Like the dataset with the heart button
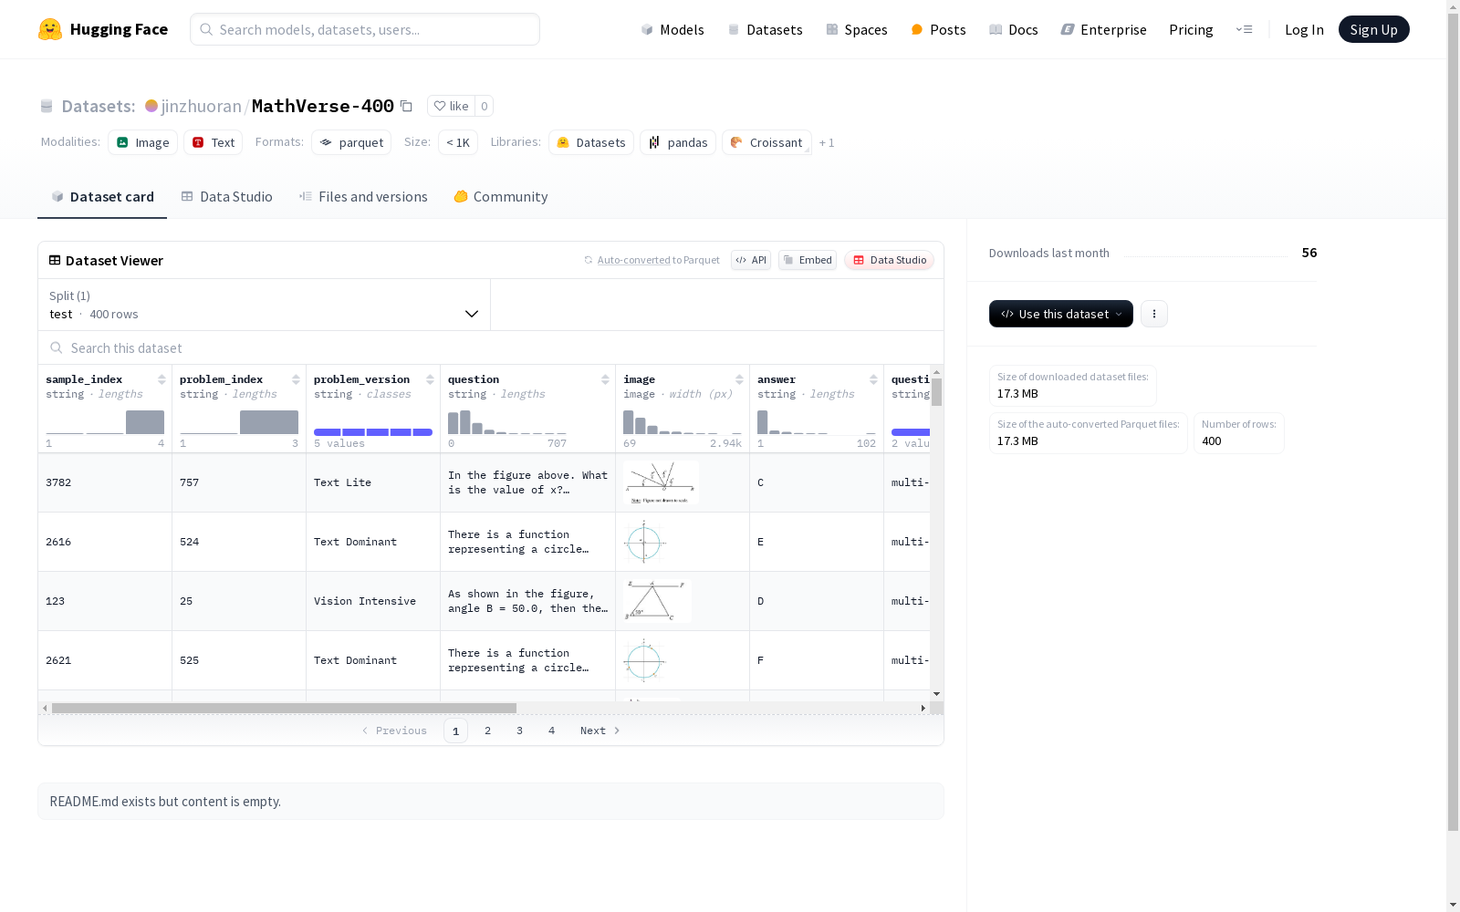Screen dimensions: 1460x912 click(451, 106)
